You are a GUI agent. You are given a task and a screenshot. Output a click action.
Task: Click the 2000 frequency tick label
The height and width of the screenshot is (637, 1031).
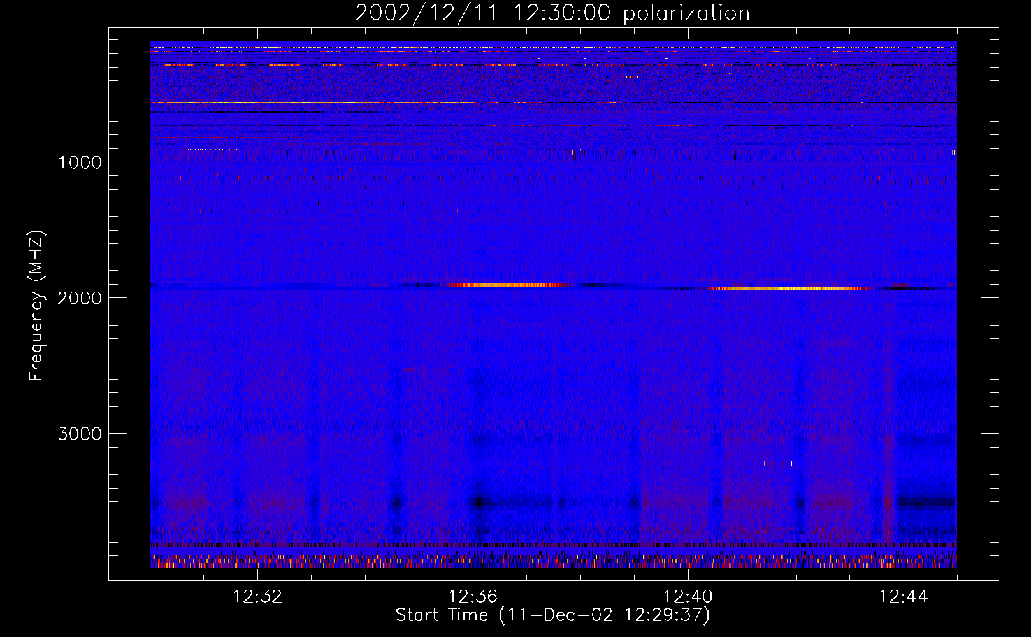[80, 298]
